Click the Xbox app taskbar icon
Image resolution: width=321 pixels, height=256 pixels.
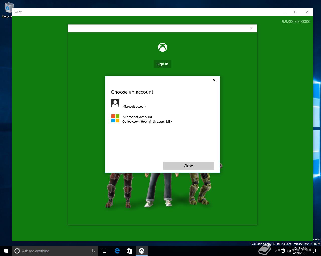142,251
